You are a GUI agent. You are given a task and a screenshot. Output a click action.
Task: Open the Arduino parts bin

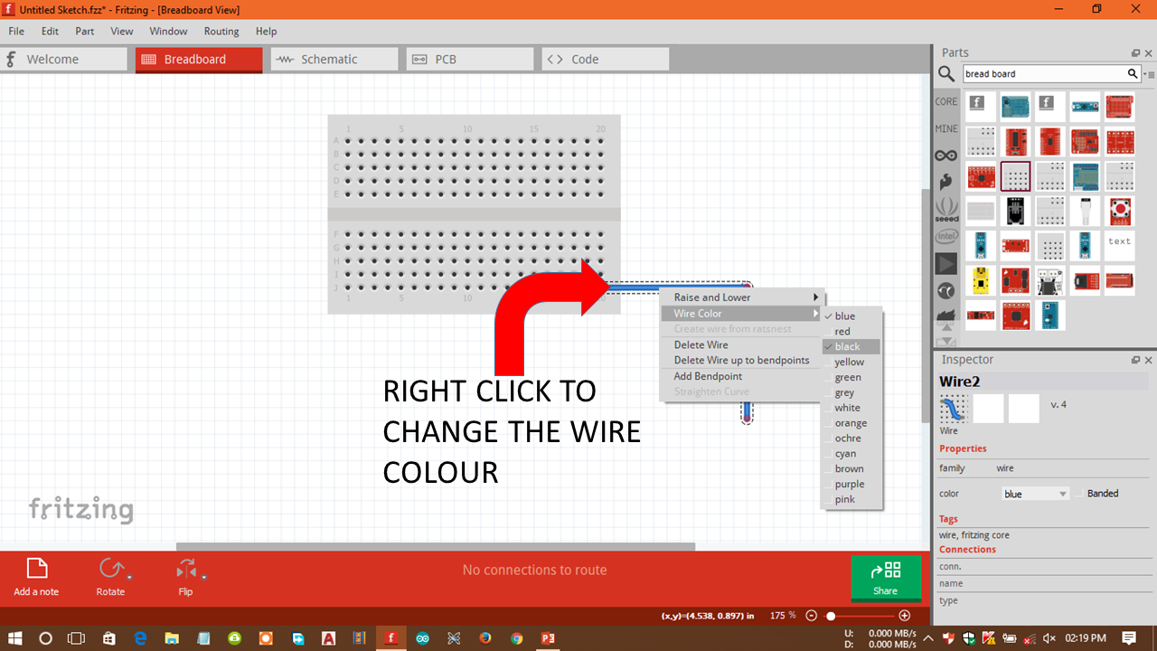point(945,155)
